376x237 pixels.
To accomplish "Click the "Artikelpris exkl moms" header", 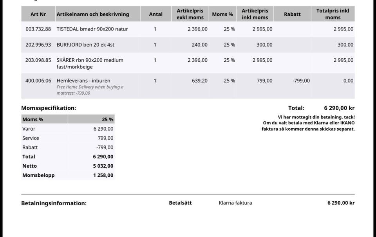I will [x=190, y=14].
